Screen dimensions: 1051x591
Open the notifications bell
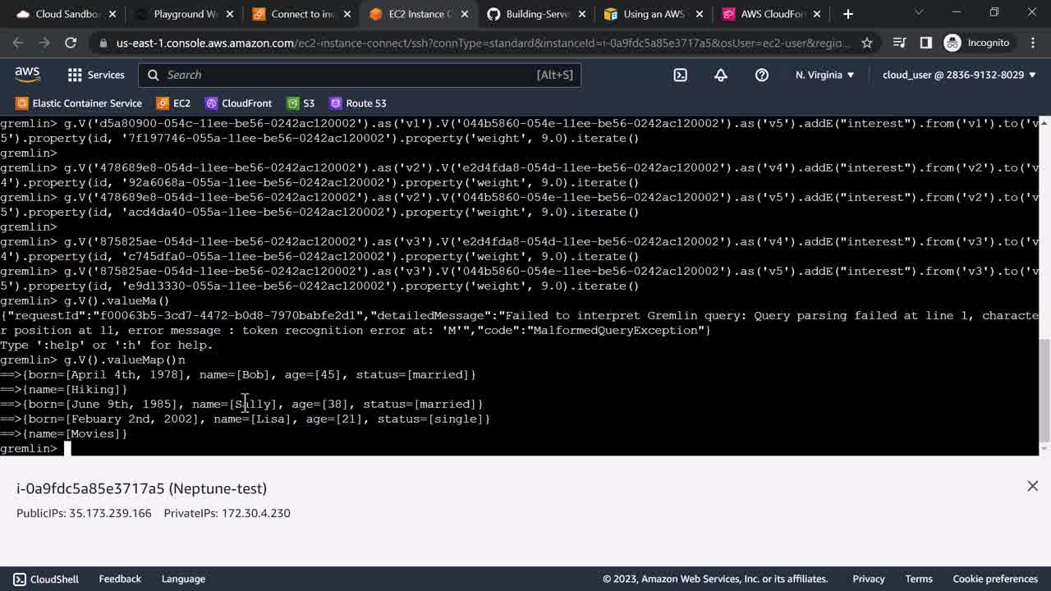(x=721, y=75)
